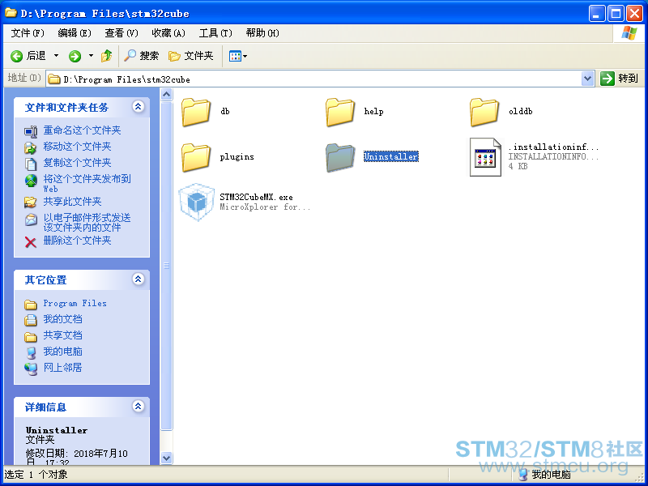The width and height of the screenshot is (648, 486).
Task: Click the 我的文档 documents icon
Action: tap(31, 320)
